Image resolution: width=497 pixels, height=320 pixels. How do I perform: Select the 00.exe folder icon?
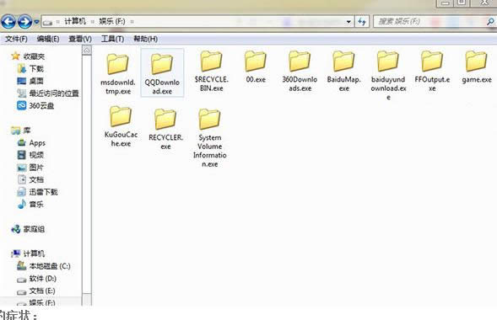(x=256, y=61)
